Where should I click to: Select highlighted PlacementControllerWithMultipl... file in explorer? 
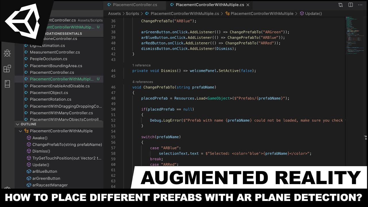[59, 79]
